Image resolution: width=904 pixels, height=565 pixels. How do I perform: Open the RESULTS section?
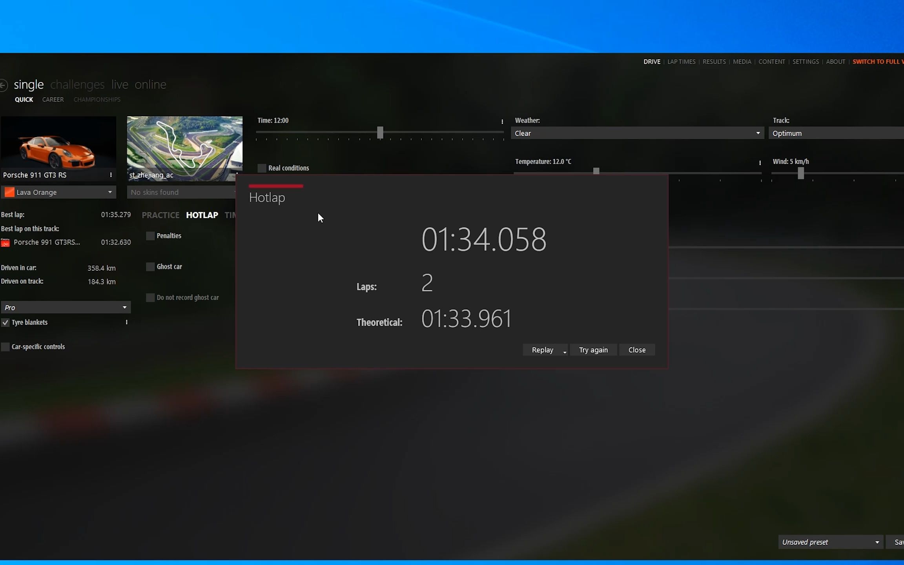pyautogui.click(x=714, y=62)
